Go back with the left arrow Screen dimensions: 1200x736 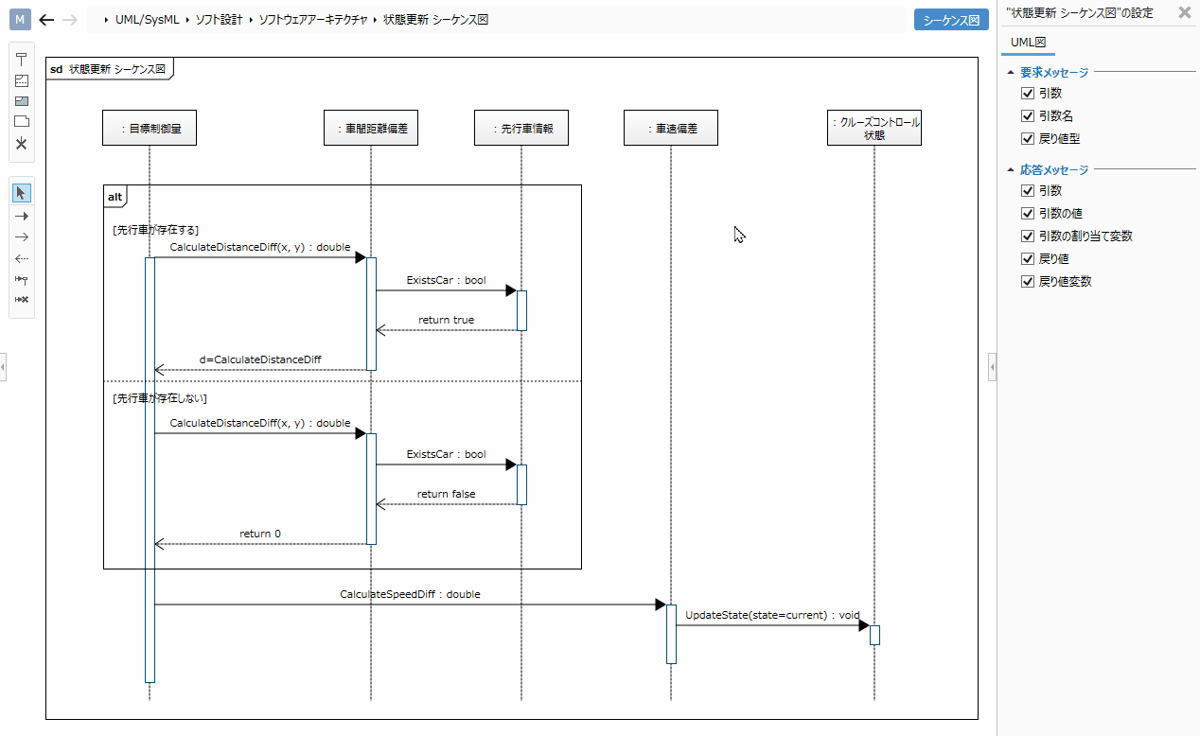coord(46,20)
